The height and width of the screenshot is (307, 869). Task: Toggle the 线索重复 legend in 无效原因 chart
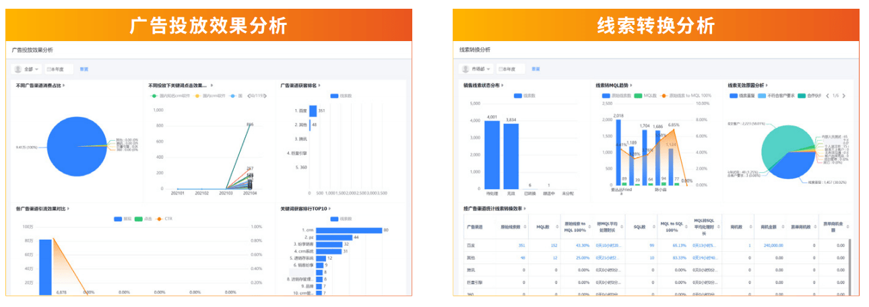[744, 96]
